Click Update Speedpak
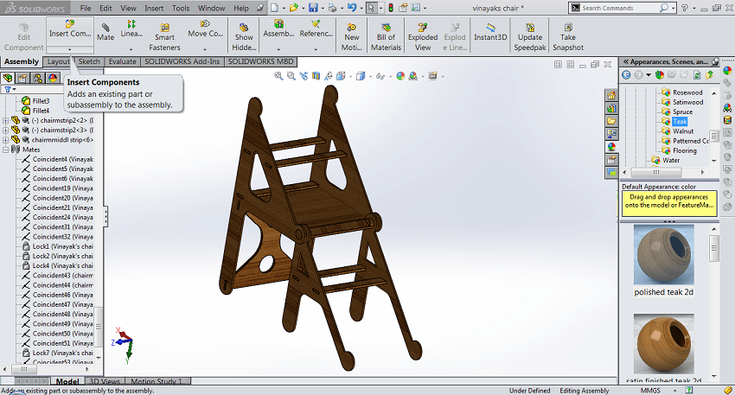 tap(530, 37)
